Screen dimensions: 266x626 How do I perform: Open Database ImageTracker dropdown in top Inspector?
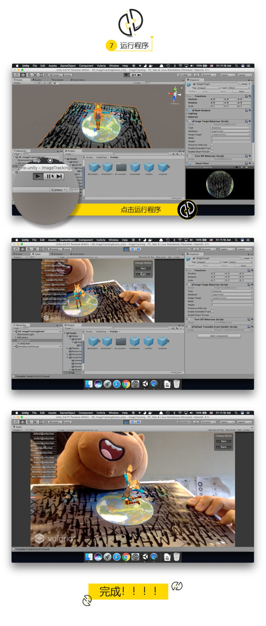231,131
